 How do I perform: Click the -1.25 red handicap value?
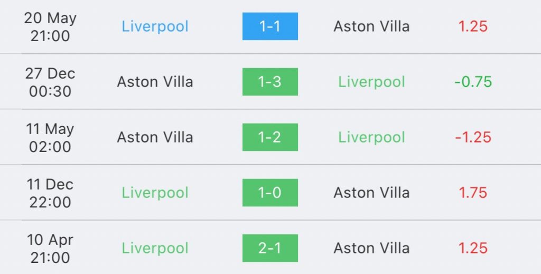[x=473, y=137]
